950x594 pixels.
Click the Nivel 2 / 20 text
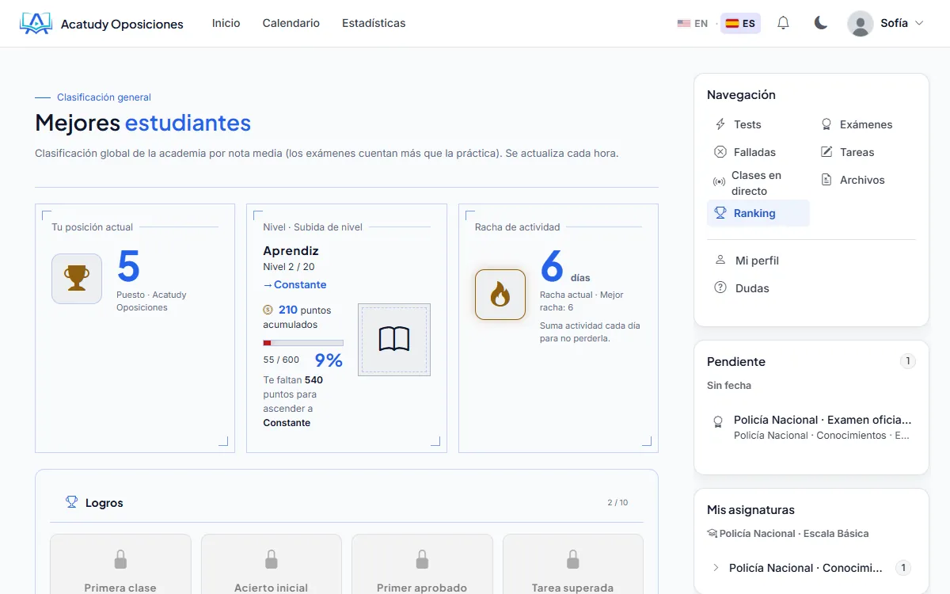coord(289,267)
